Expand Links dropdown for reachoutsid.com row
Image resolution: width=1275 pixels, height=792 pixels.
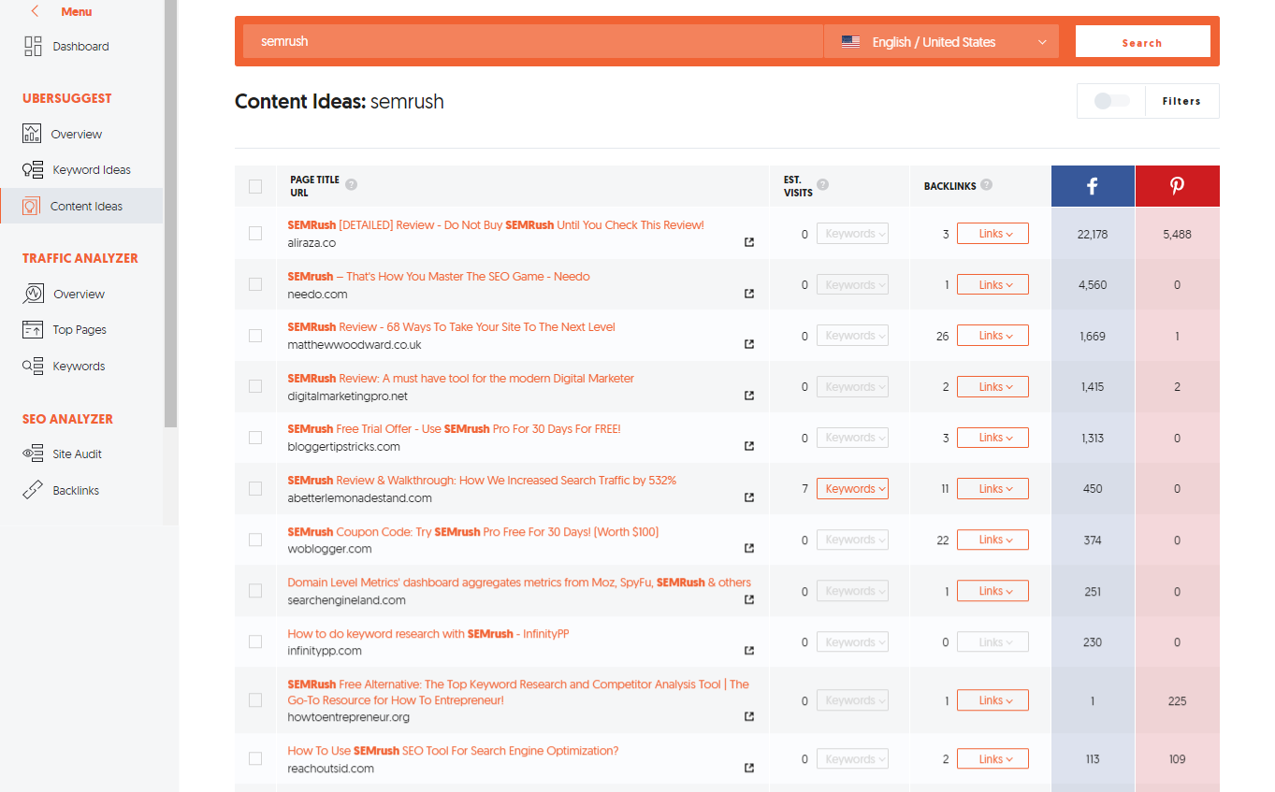tap(992, 759)
